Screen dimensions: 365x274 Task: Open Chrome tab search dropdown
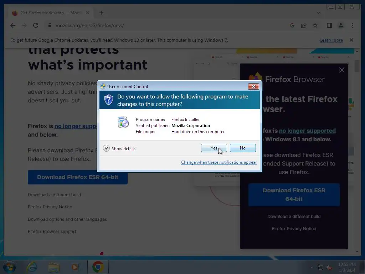coord(319,13)
